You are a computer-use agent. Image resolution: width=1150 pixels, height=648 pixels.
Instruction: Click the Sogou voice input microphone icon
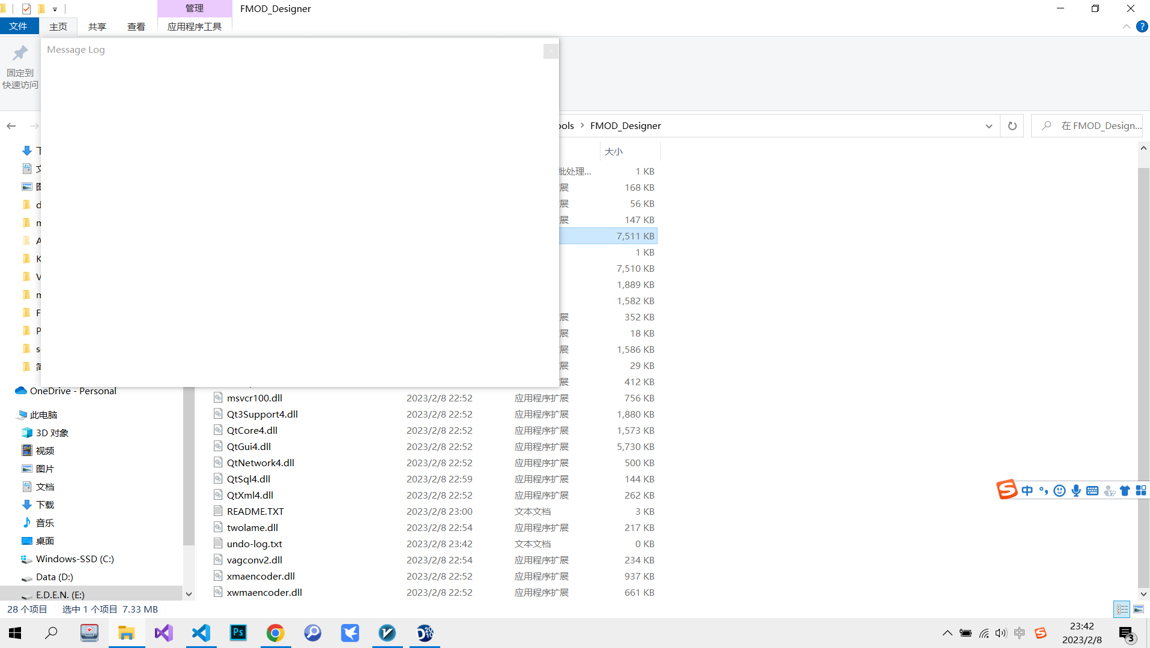click(1076, 491)
